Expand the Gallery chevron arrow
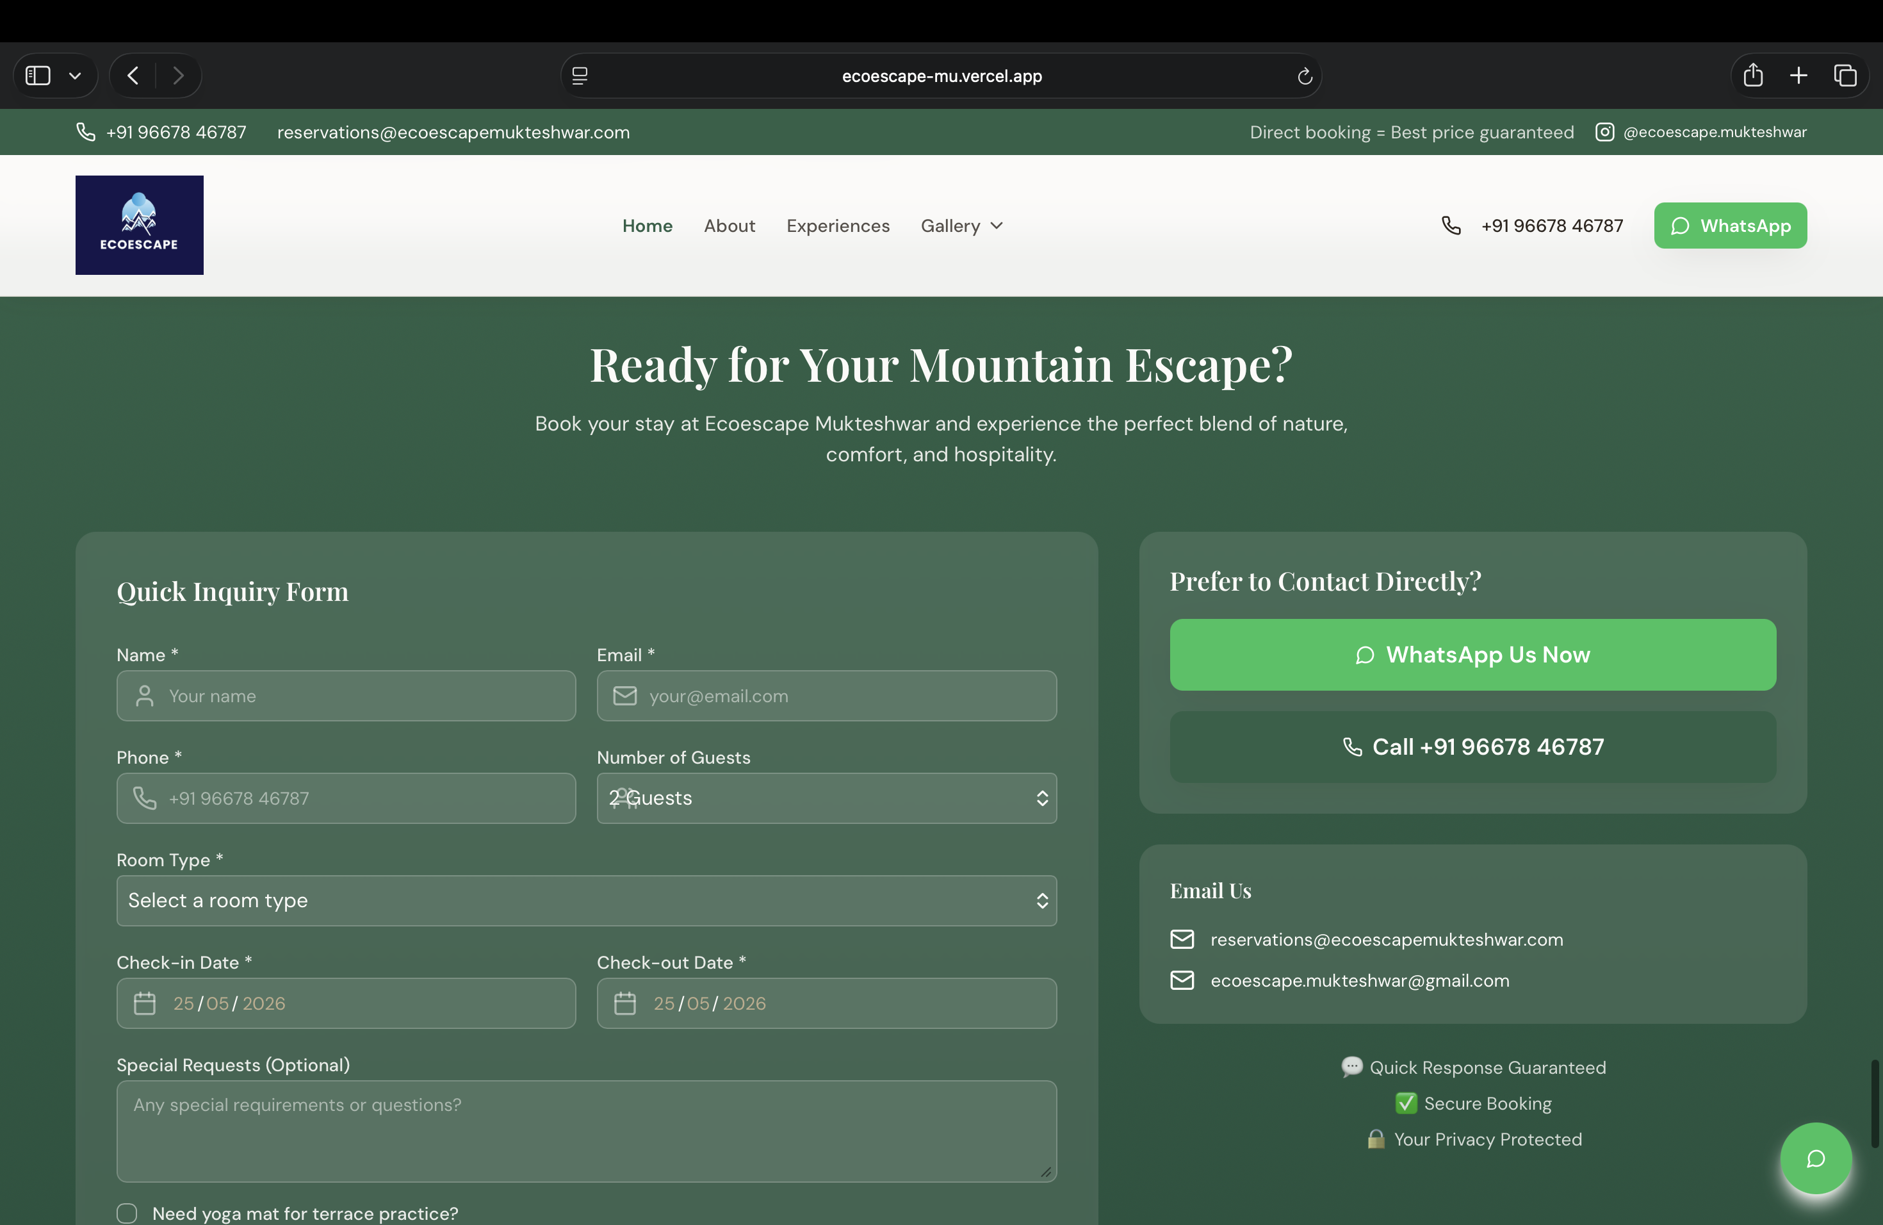1883x1225 pixels. (x=996, y=226)
